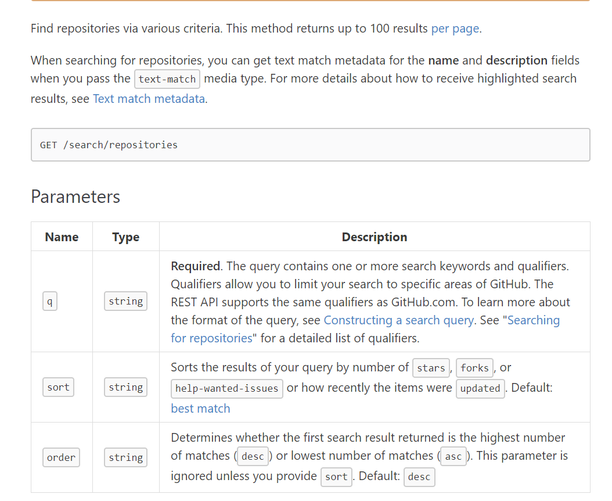
Task: Select the order parameter name
Action: point(61,457)
